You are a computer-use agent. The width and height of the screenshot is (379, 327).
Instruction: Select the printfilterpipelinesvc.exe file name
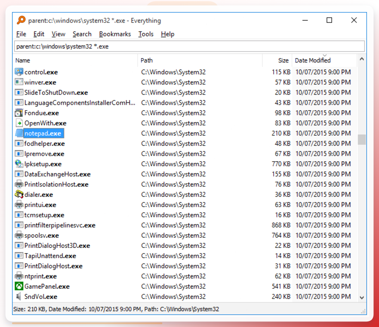coord(60,225)
